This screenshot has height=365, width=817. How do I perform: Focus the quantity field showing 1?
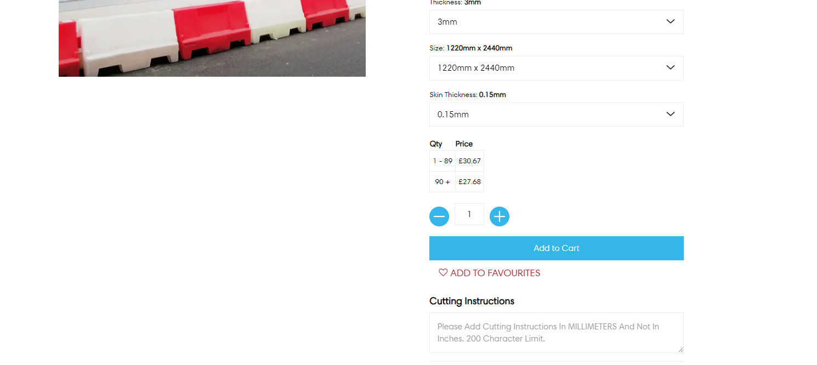coord(469,214)
